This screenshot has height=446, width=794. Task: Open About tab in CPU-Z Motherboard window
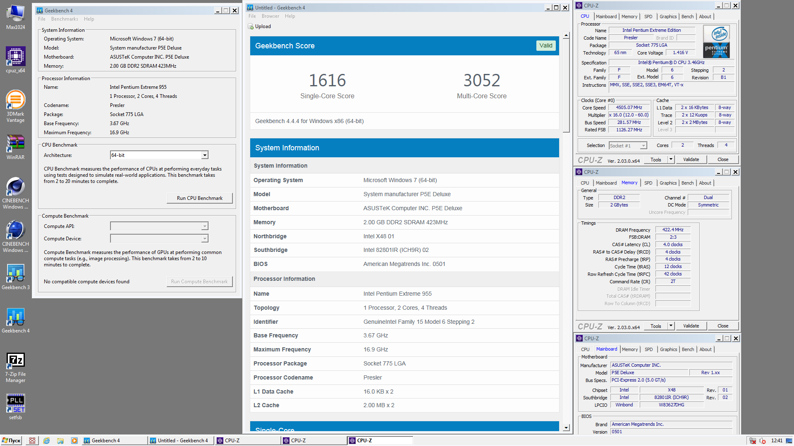(x=706, y=349)
